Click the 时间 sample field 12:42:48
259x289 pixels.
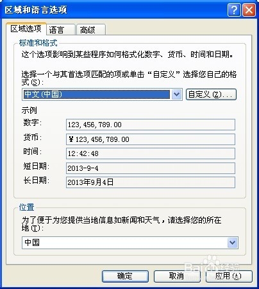coord(151,153)
